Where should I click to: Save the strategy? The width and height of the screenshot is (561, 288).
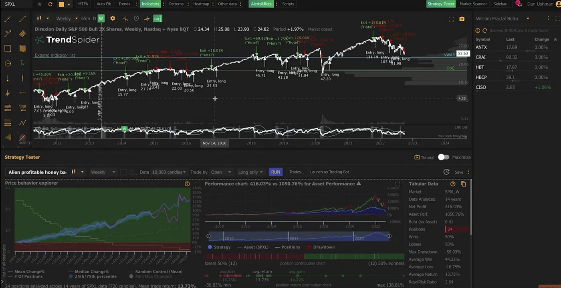(459, 172)
